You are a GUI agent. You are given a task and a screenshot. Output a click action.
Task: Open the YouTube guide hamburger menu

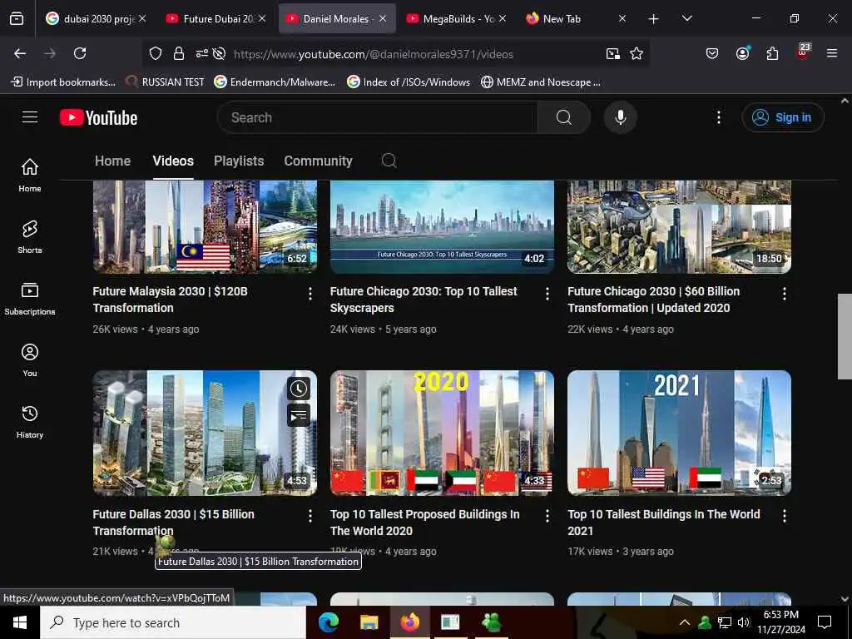point(30,117)
